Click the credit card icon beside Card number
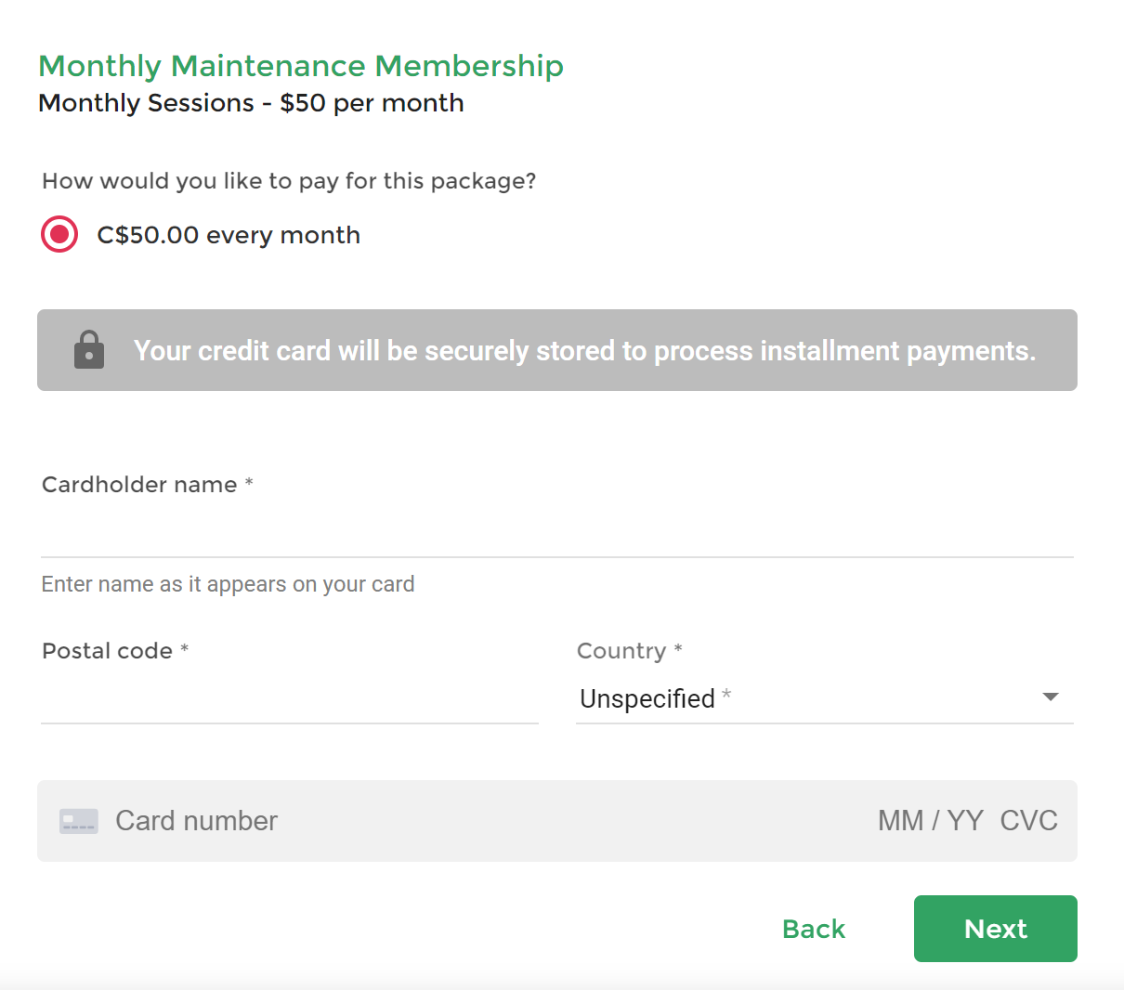Screen dimensions: 1124x990 [79, 821]
